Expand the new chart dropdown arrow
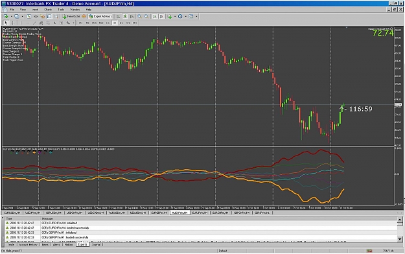Screen dimensions: 405x254 pyautogui.click(x=11, y=16)
